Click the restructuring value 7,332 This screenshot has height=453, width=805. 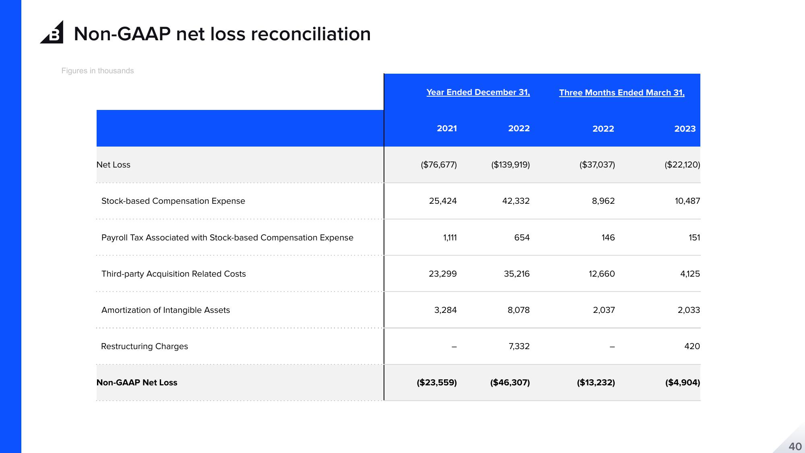(519, 346)
